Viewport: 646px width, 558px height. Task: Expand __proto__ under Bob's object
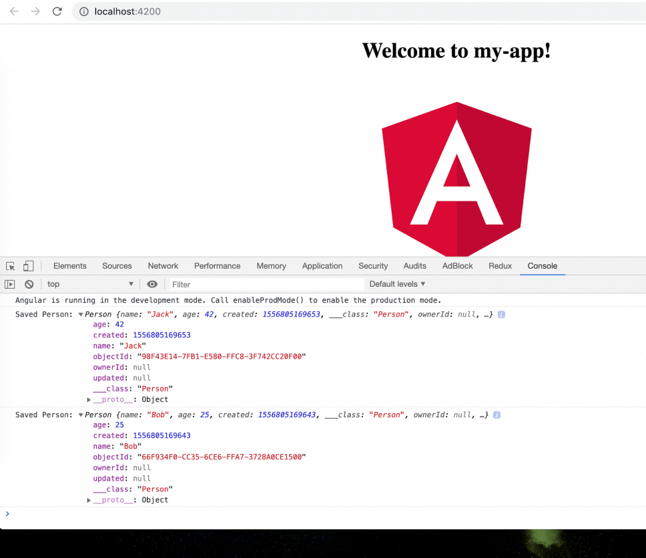coord(89,500)
